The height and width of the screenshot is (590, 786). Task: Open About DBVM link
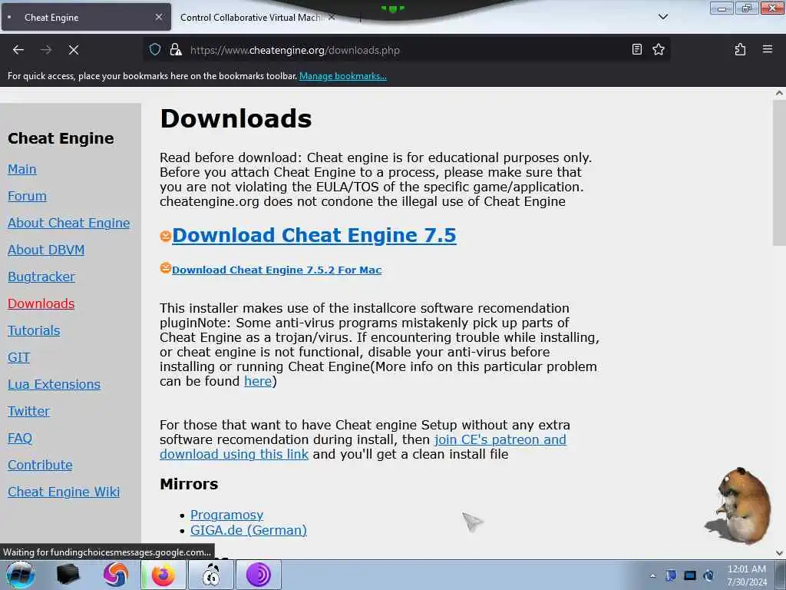tap(46, 250)
